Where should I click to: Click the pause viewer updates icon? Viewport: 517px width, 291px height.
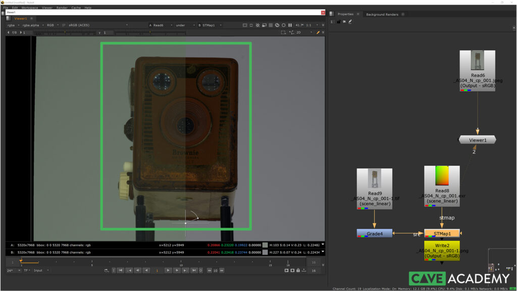290,25
